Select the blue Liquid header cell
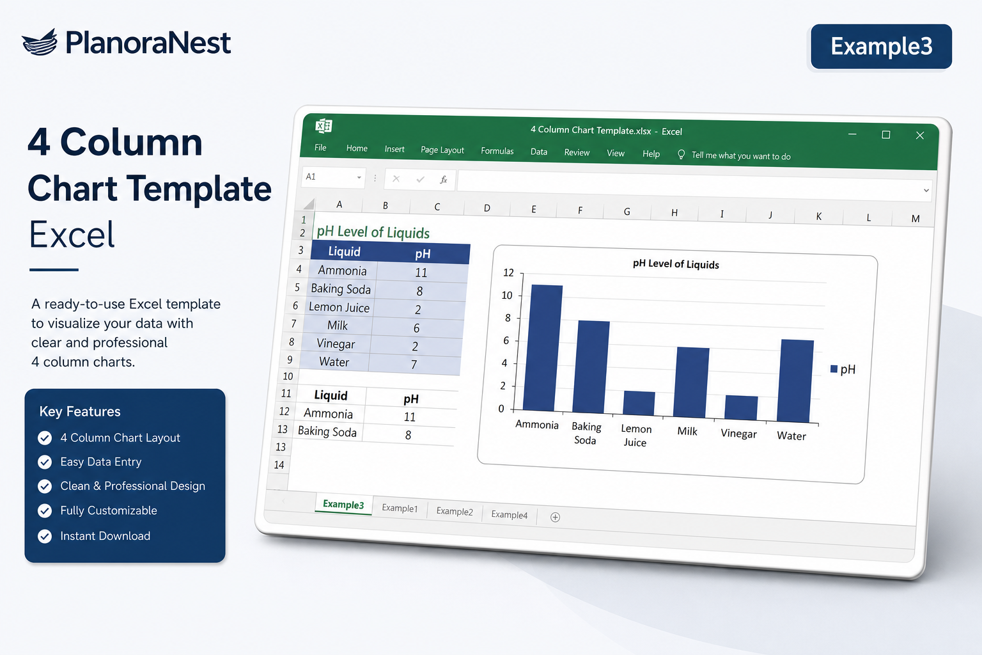This screenshot has height=655, width=982. (x=344, y=251)
